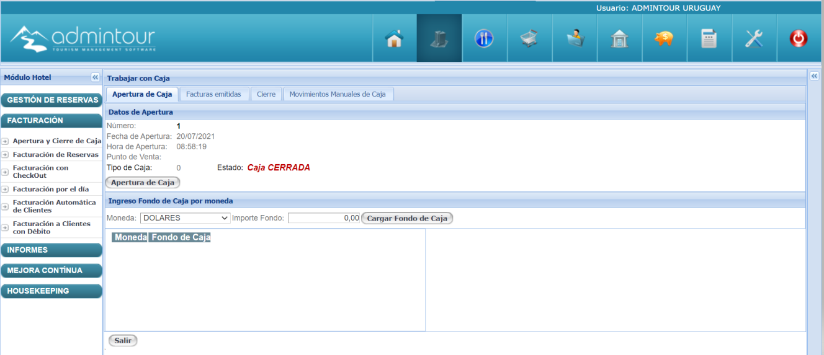824x355 pixels.
Task: Open the tools settings wrench icon
Action: point(754,39)
